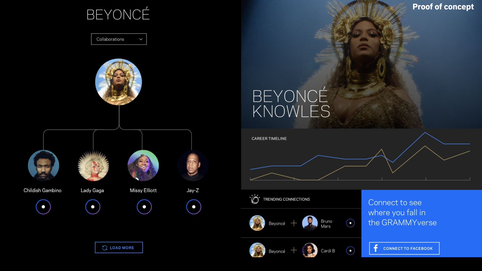Click the central Beyoncé portrait in the tree
482x271 pixels.
coord(118,82)
